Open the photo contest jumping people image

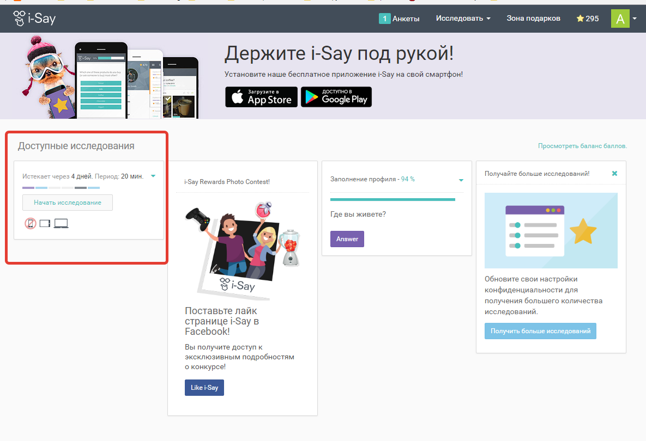tap(243, 250)
